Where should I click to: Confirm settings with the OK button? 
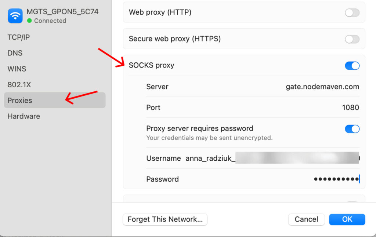347,219
